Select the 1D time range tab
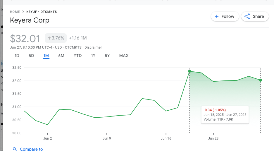Image resolution: width=274 pixels, height=151 pixels. pyautogui.click(x=17, y=56)
